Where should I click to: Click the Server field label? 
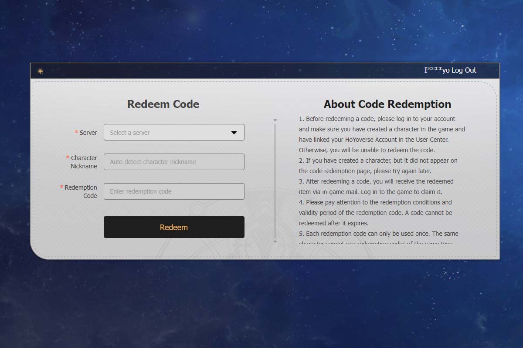tap(88, 133)
